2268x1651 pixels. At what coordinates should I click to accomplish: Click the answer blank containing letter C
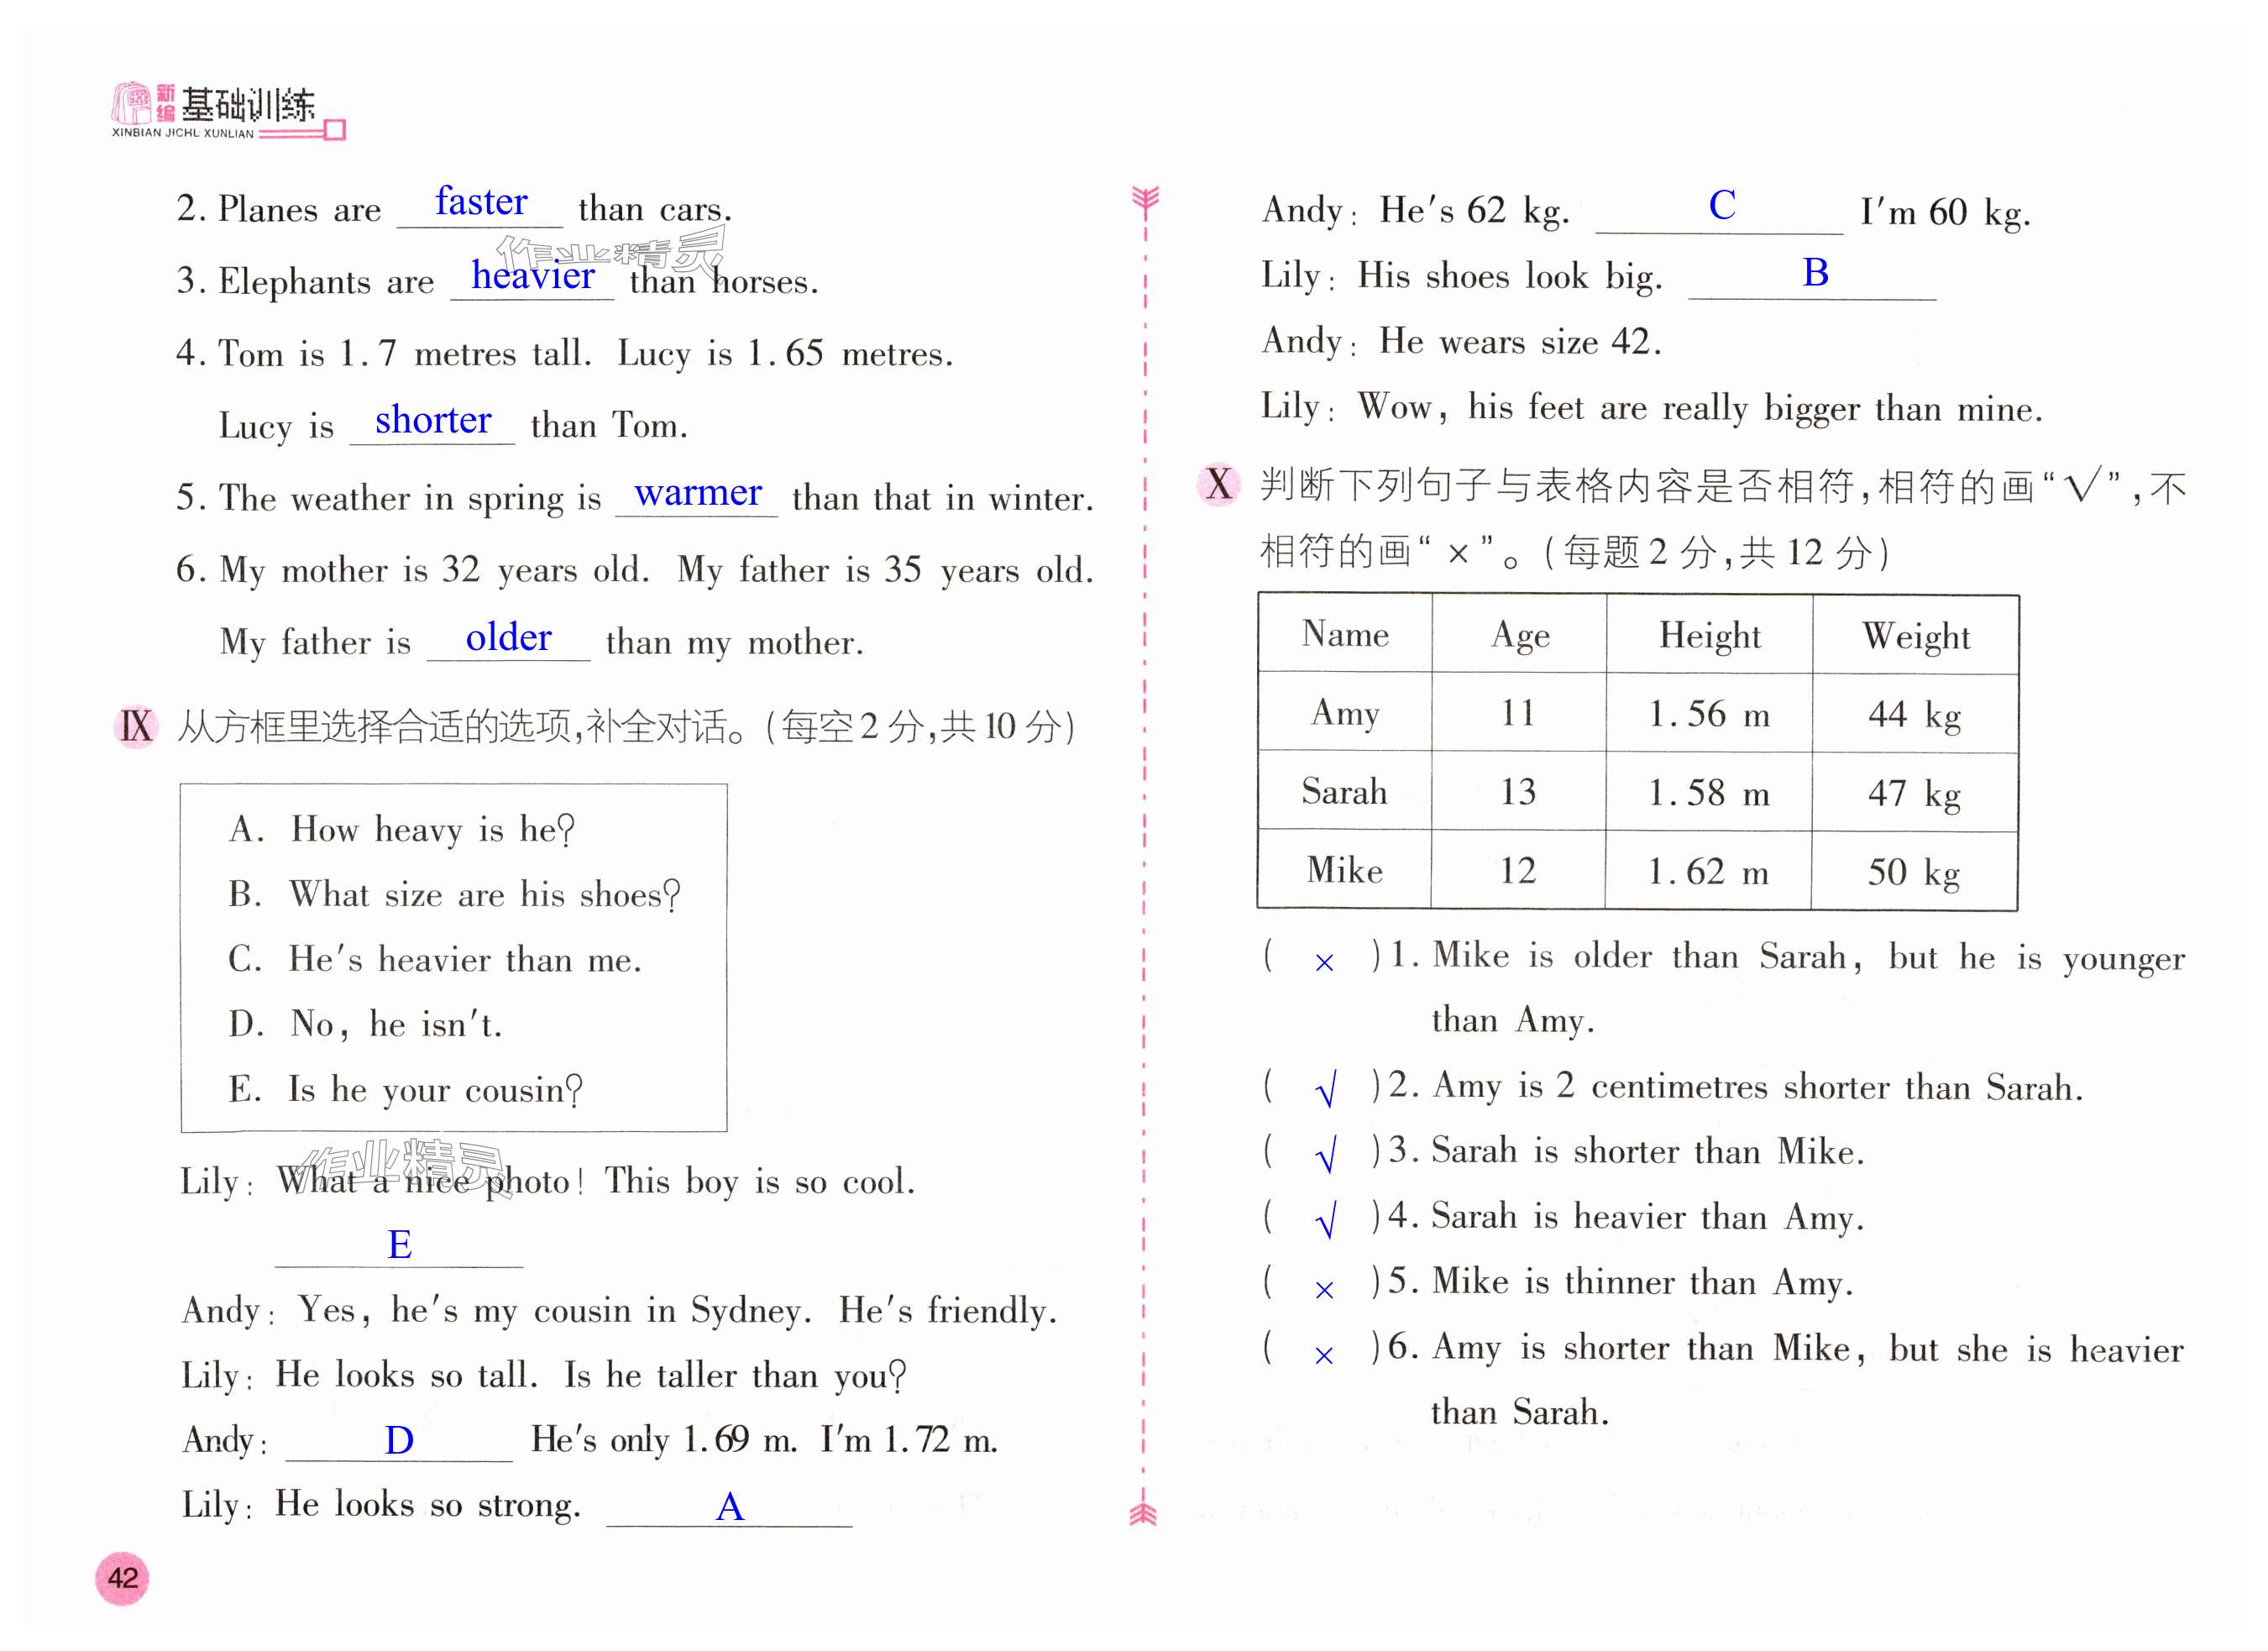pos(1720,207)
